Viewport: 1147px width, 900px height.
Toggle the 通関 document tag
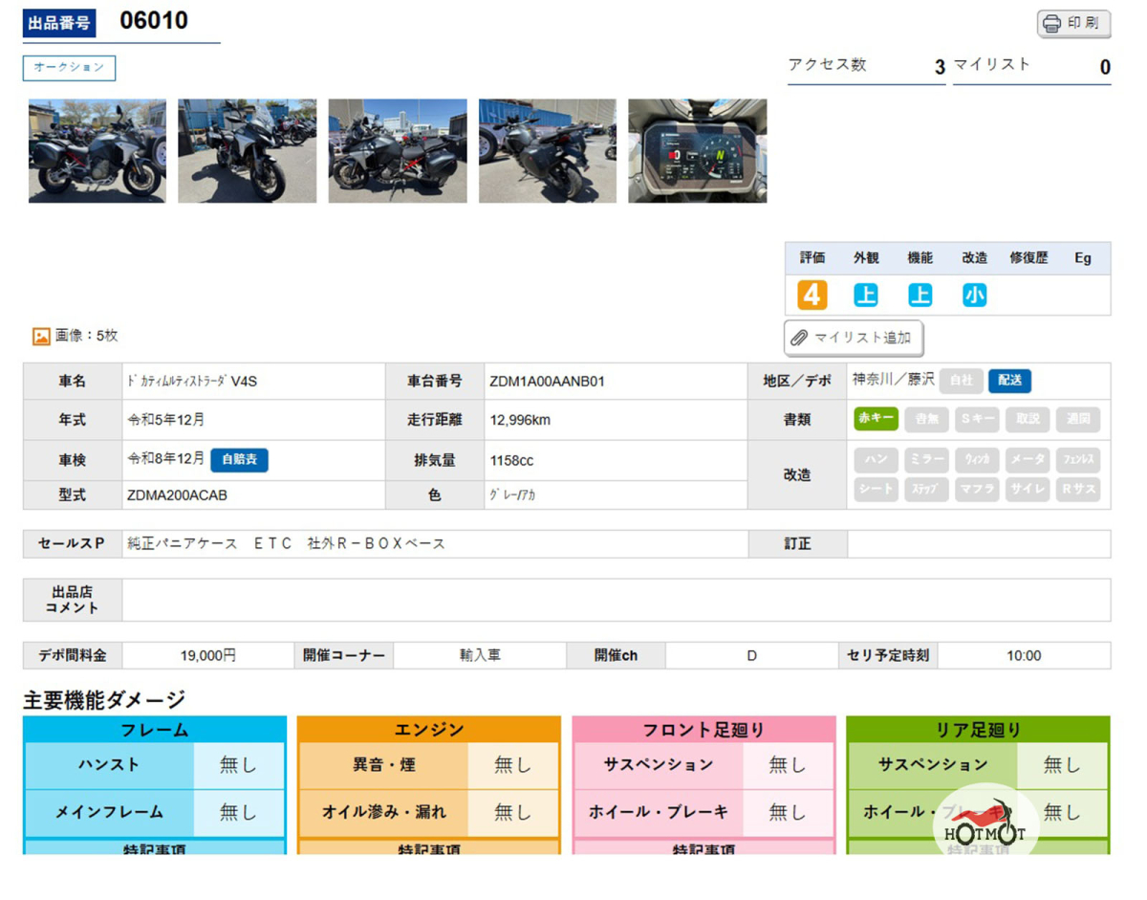[1078, 419]
